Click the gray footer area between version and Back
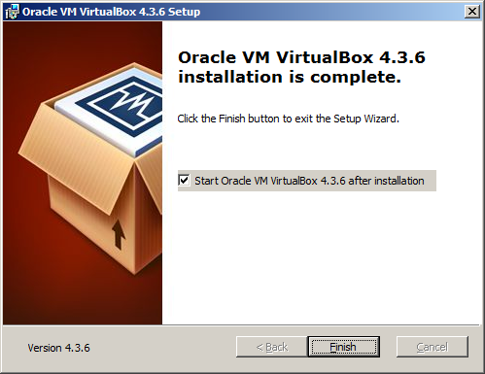The height and width of the screenshot is (374, 485). click(162, 348)
